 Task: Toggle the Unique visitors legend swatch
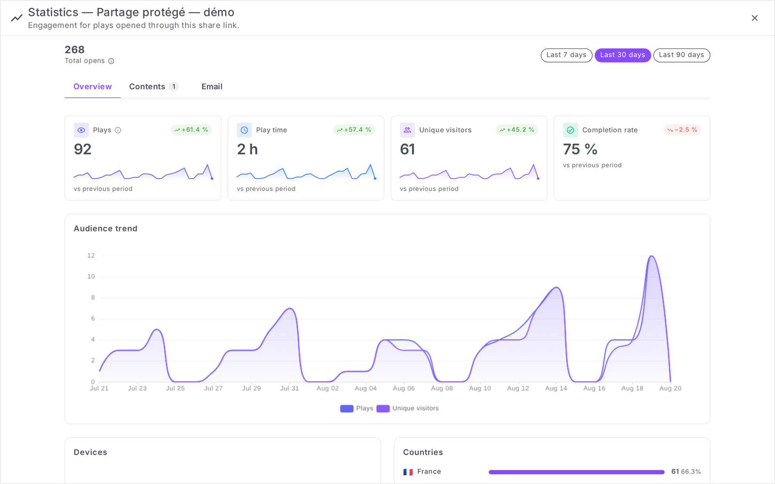click(x=383, y=408)
